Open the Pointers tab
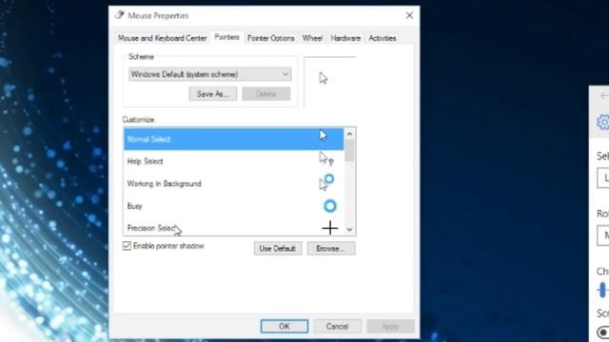The width and height of the screenshot is (609, 342). tap(226, 37)
